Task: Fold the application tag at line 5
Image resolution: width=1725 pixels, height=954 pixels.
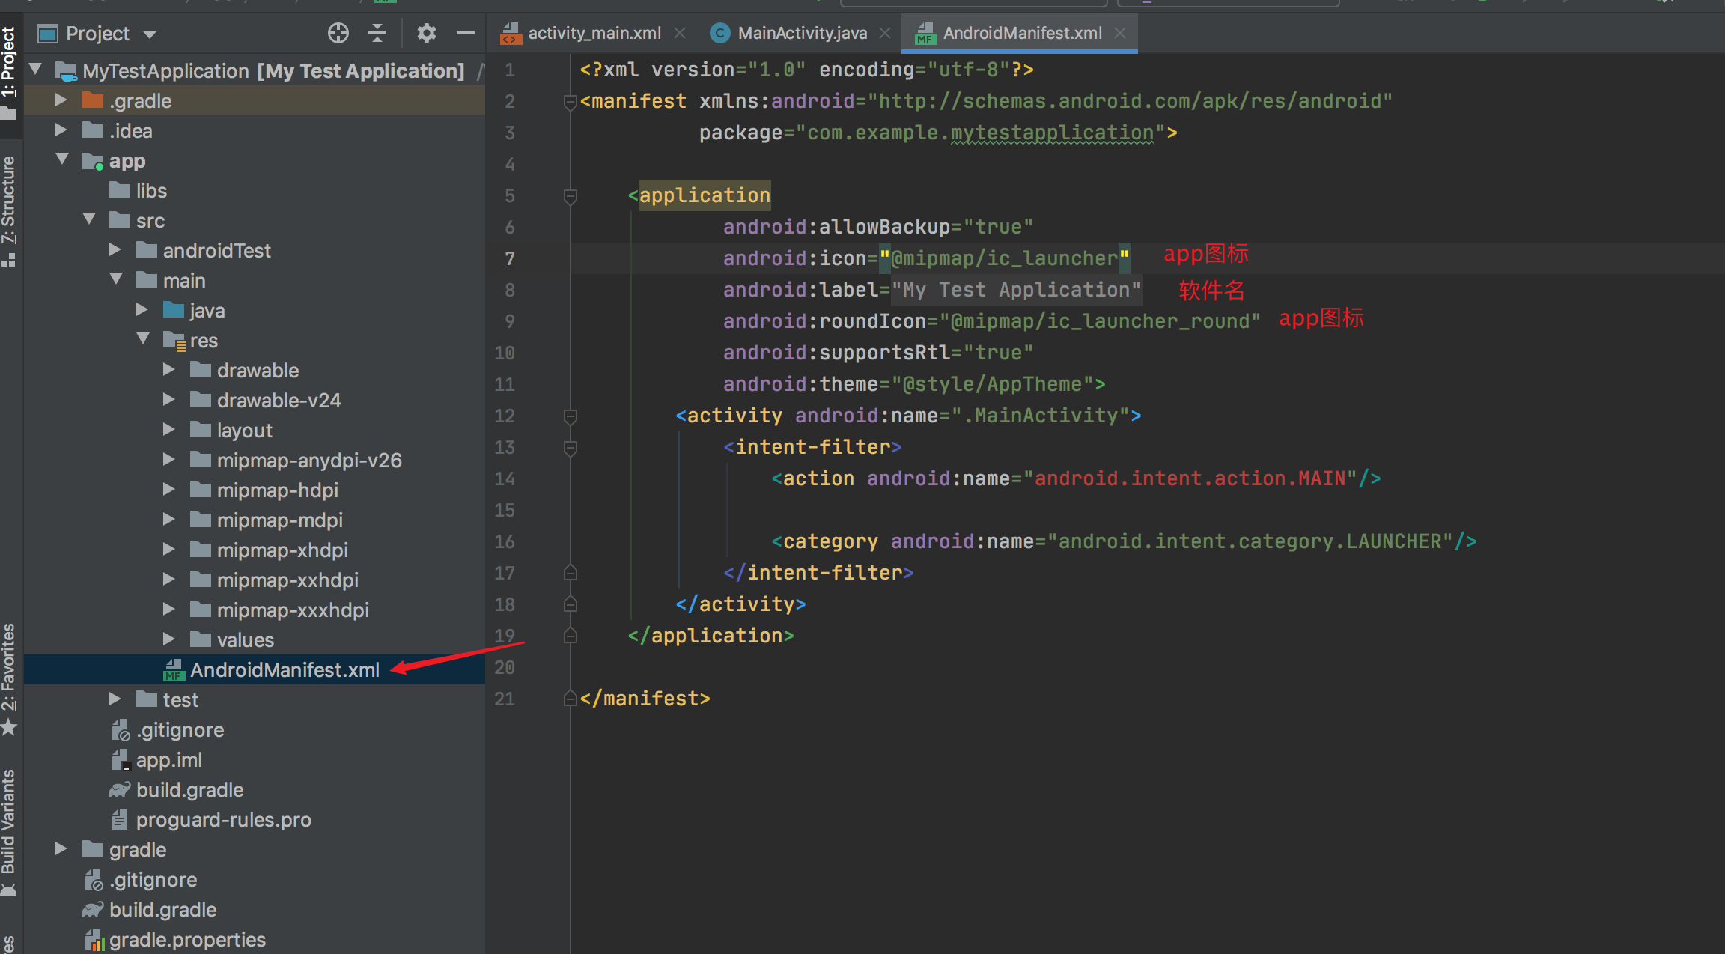Action: pos(570,195)
